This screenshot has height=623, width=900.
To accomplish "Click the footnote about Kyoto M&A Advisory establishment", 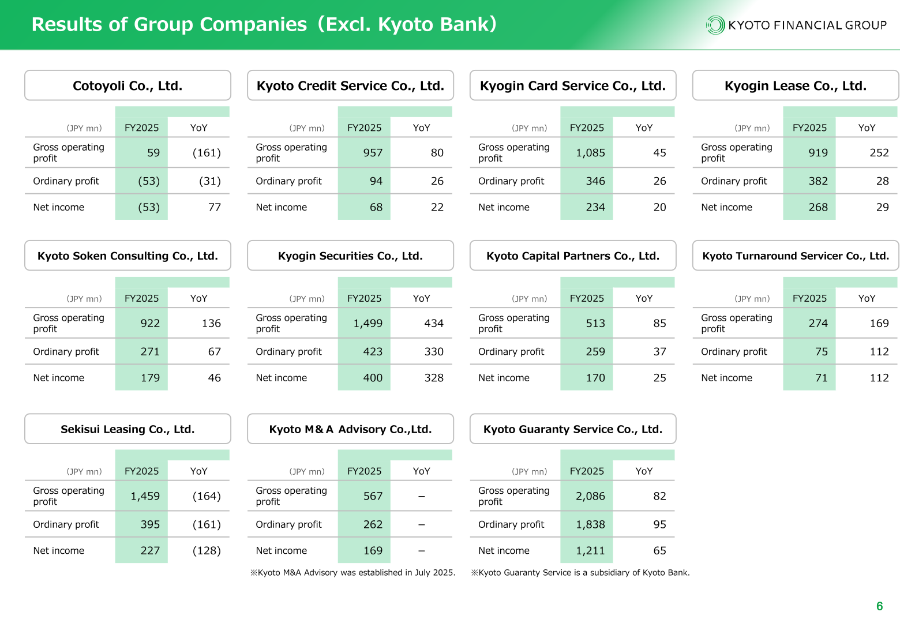I will 352,573.
